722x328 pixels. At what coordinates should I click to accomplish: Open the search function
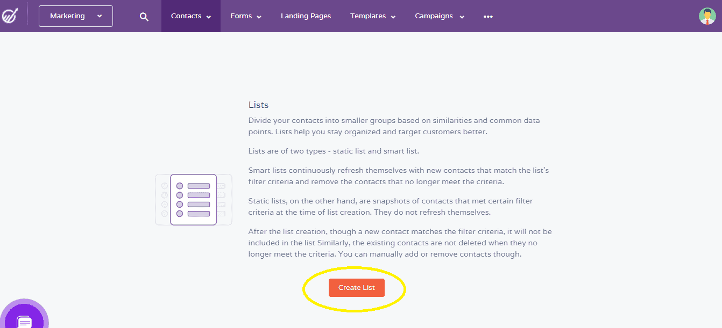coord(144,16)
